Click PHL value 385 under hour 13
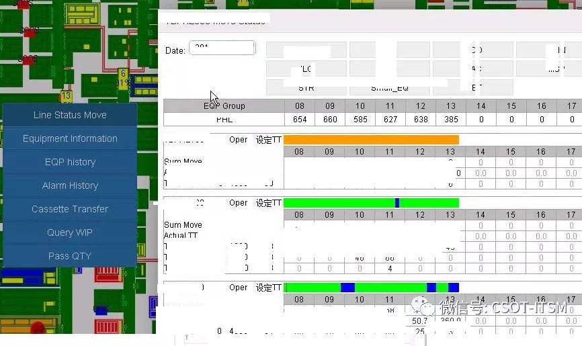This screenshot has width=582, height=346. coord(450,120)
